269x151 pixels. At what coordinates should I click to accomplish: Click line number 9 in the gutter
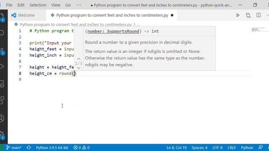(20, 79)
